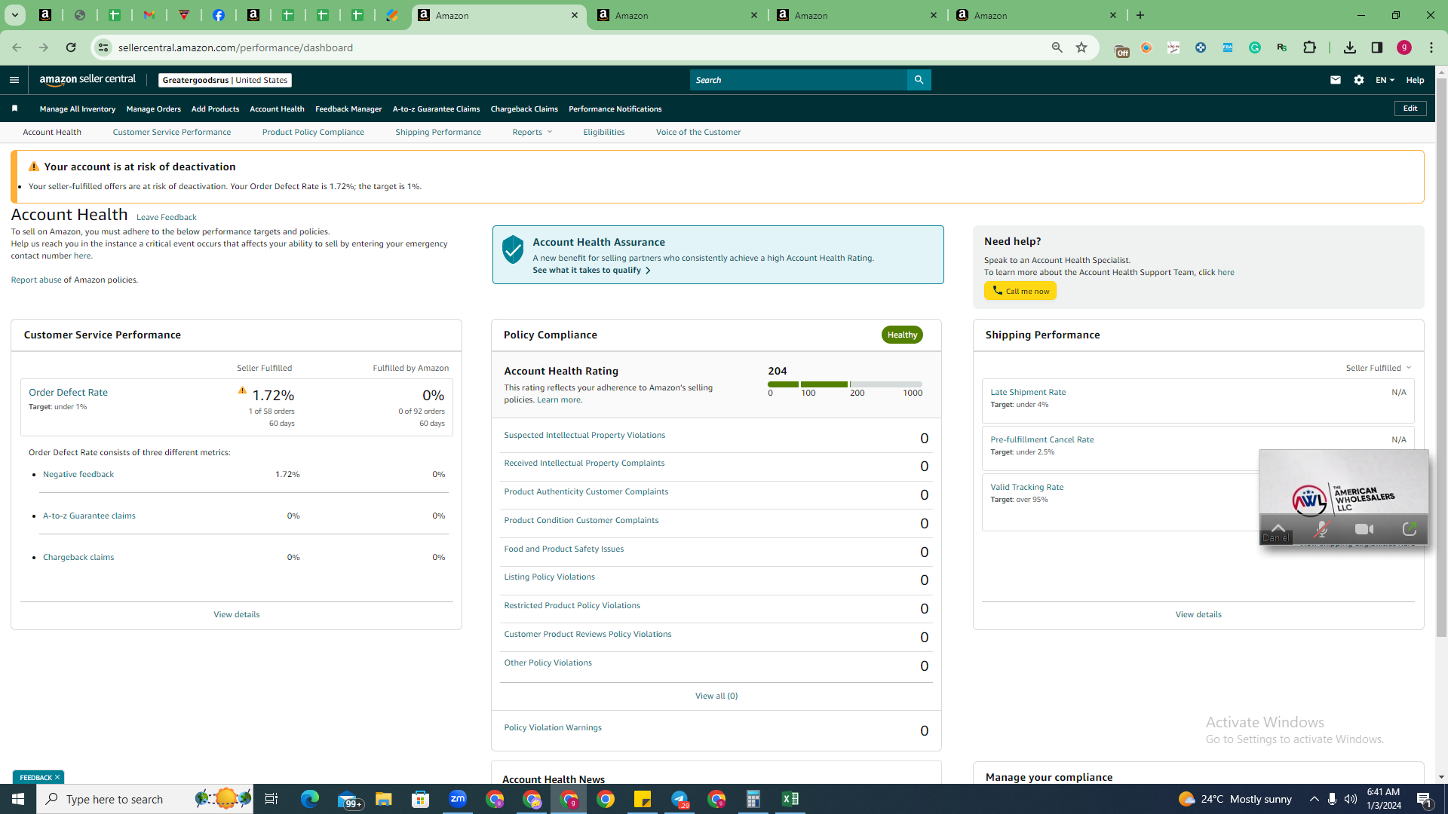This screenshot has height=814, width=1448.
Task: Open the EN language dropdown
Action: pos(1385,80)
